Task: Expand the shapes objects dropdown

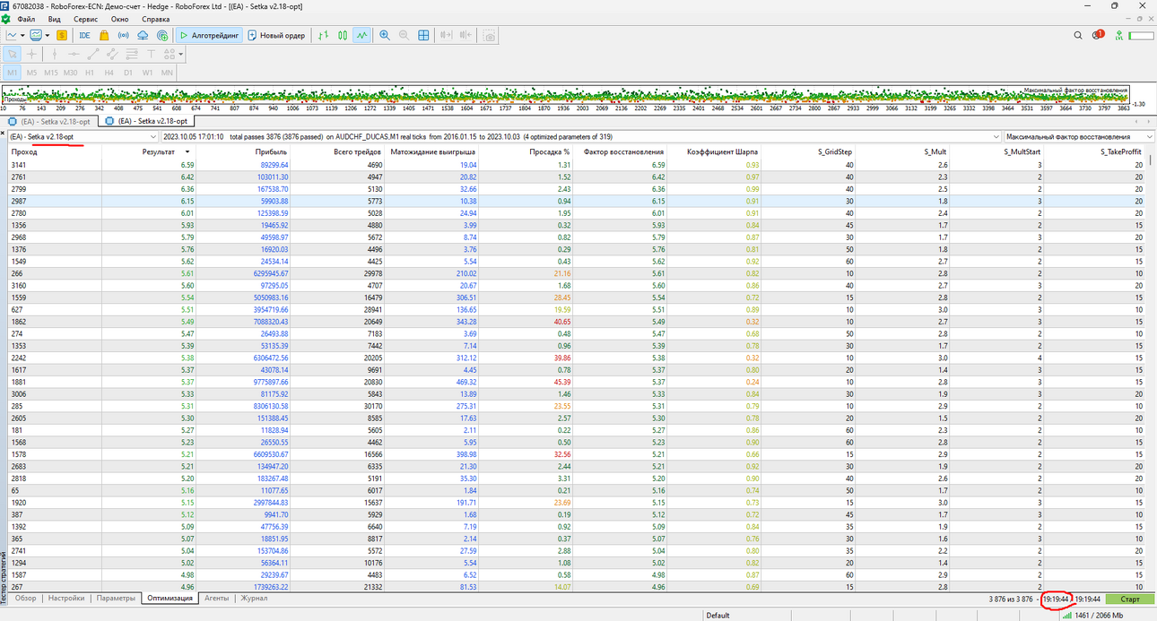Action: click(180, 55)
